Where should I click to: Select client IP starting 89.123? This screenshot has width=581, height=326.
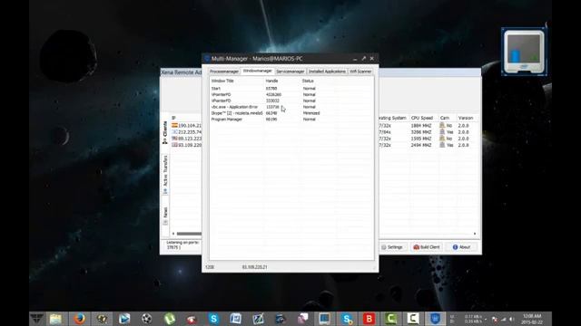click(x=190, y=139)
